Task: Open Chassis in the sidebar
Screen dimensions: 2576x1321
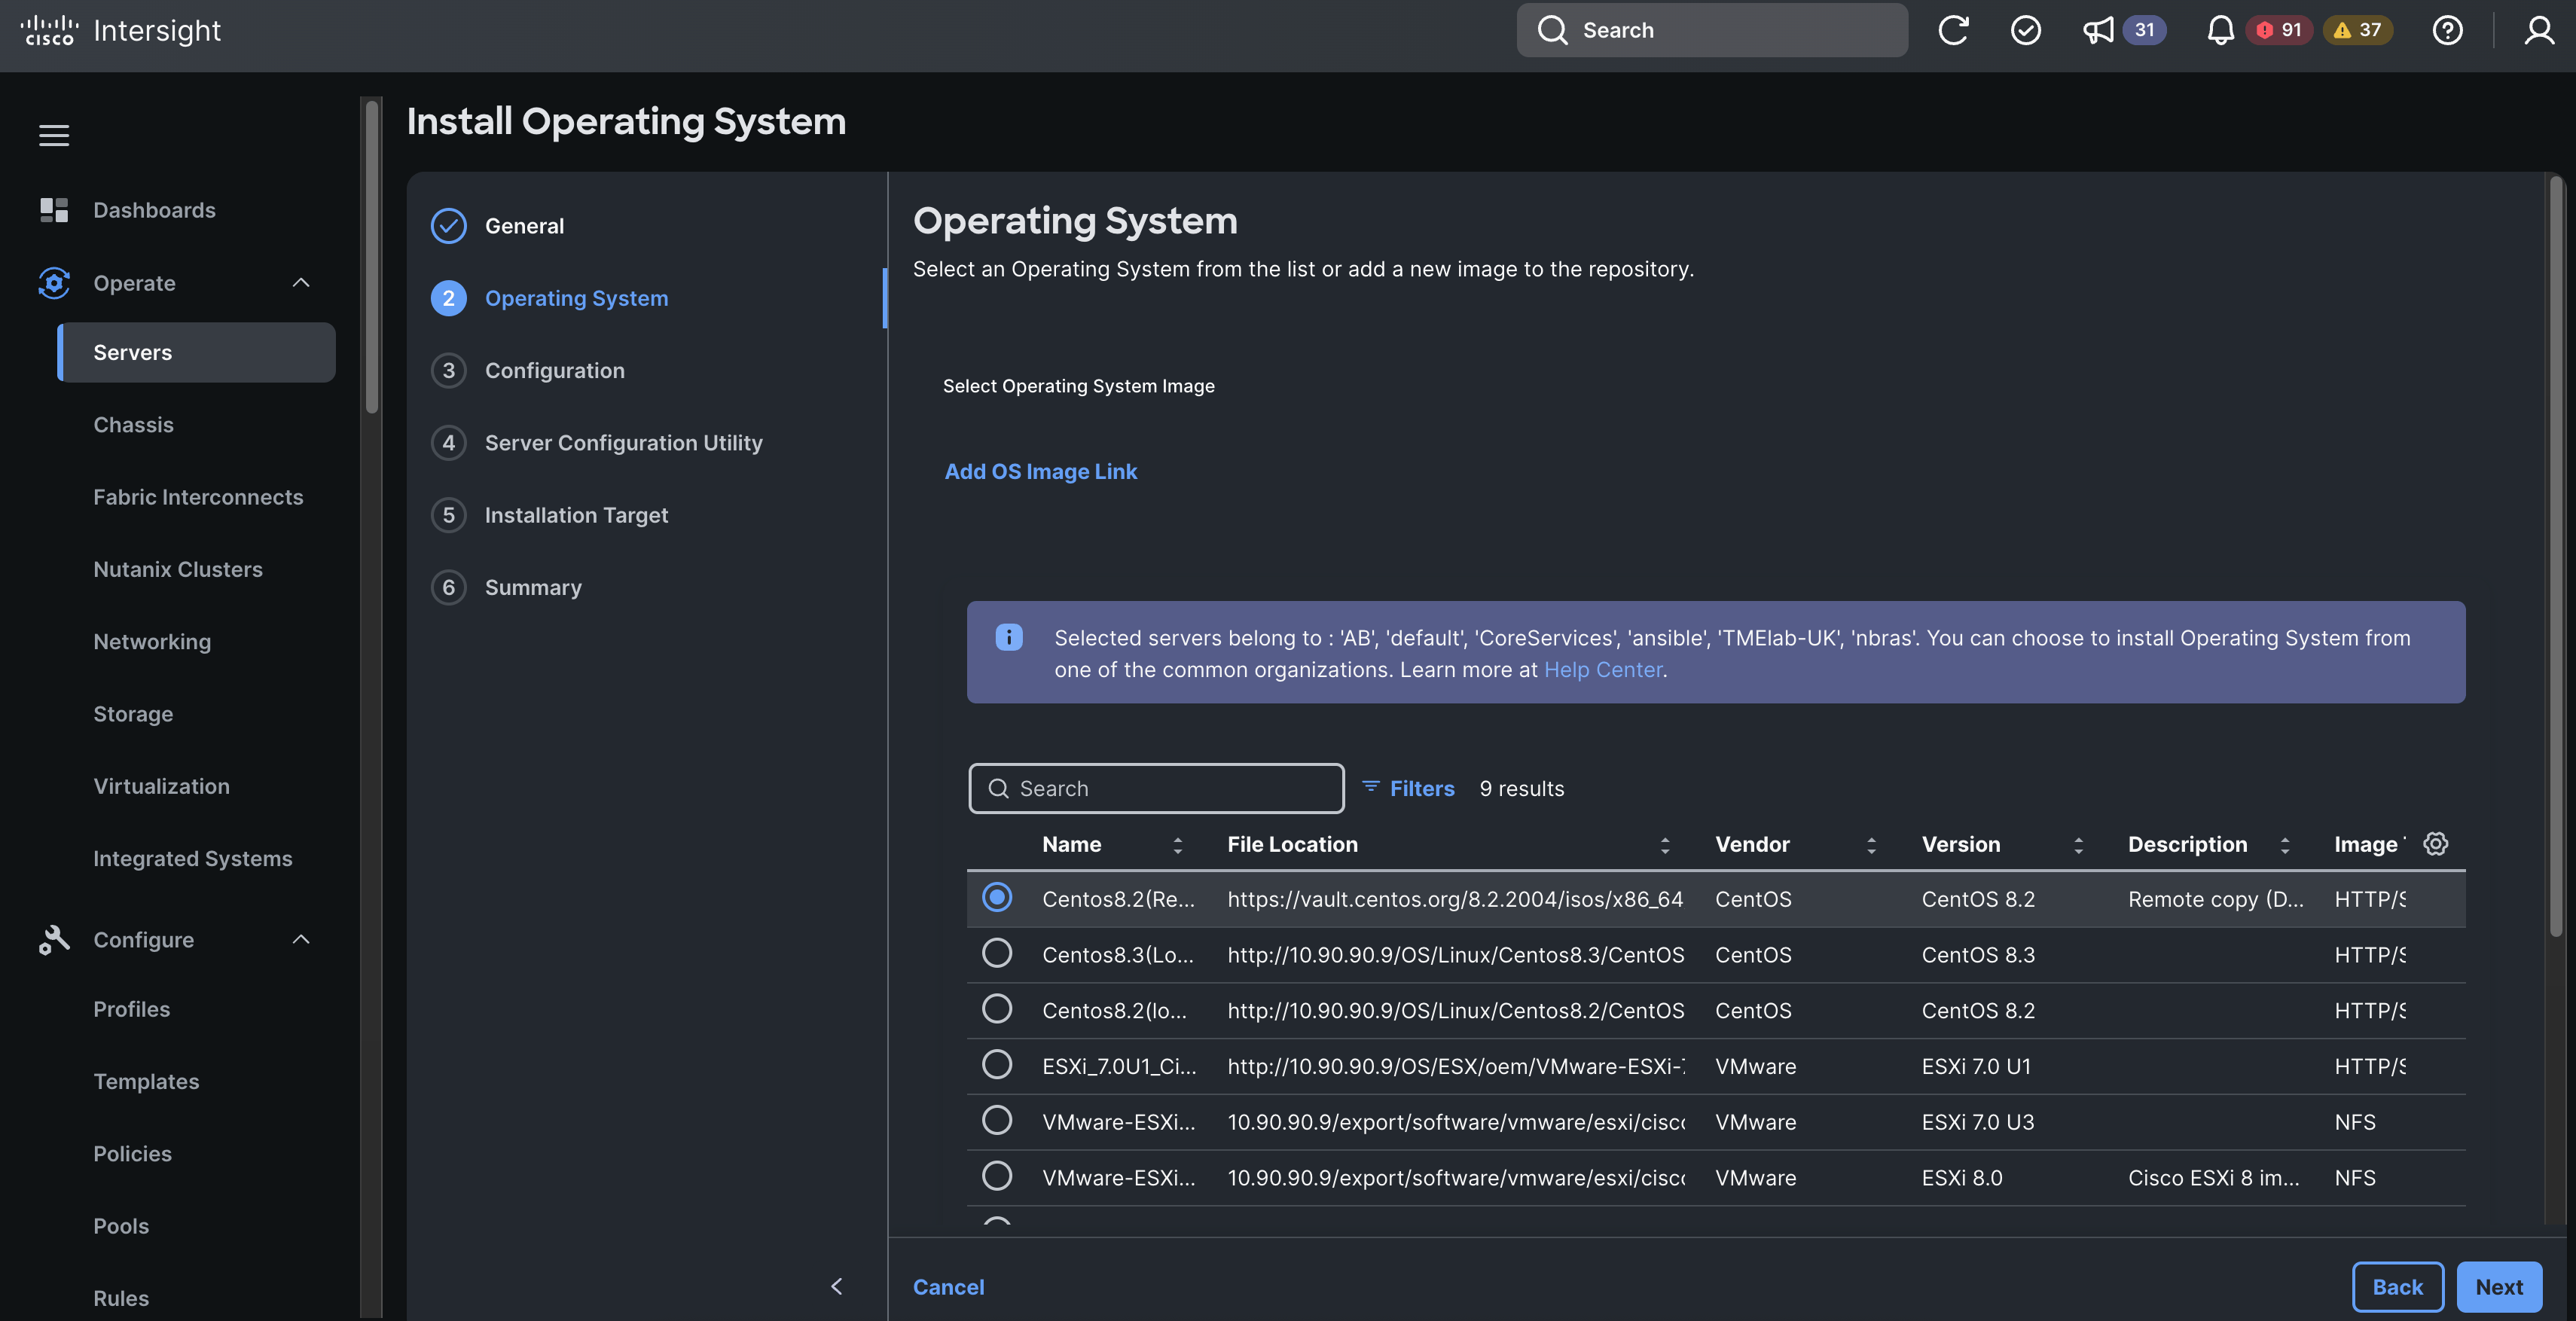Action: point(133,425)
